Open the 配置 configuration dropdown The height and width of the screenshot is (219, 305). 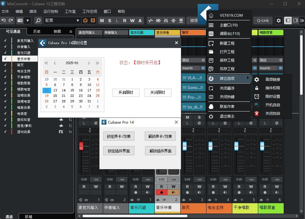(62, 20)
